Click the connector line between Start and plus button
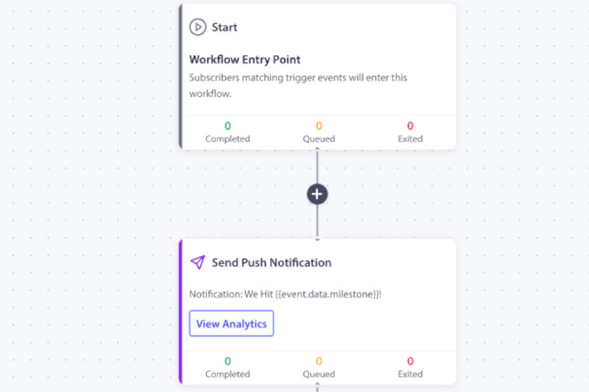 pyautogui.click(x=317, y=166)
